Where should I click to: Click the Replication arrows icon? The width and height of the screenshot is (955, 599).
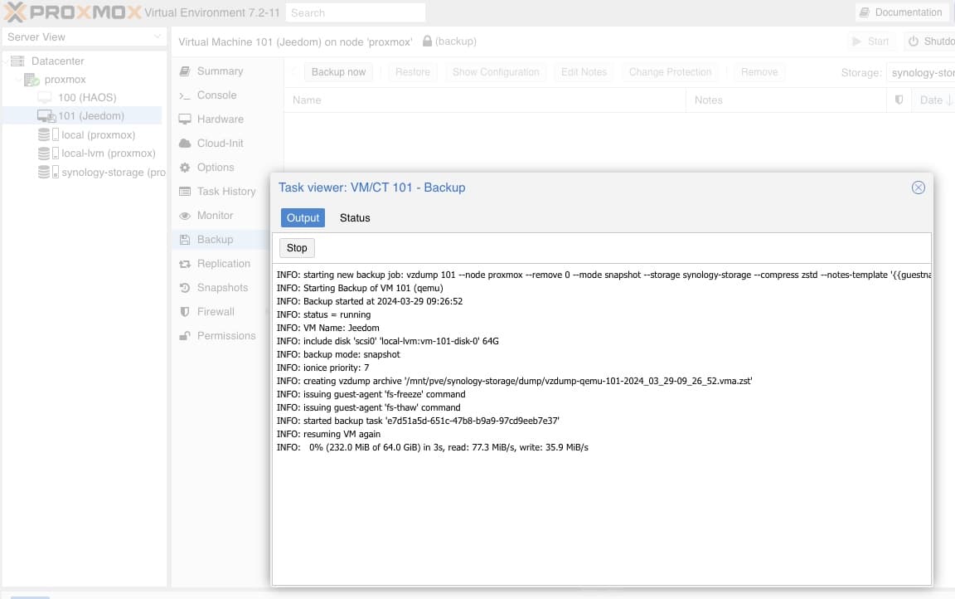[x=185, y=264]
